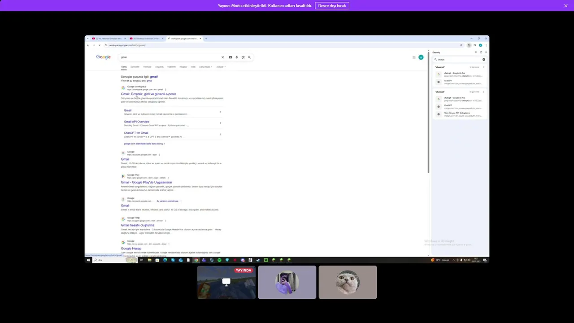
Task: Dismiss the purple streamer mode banner
Action: pos(566,5)
